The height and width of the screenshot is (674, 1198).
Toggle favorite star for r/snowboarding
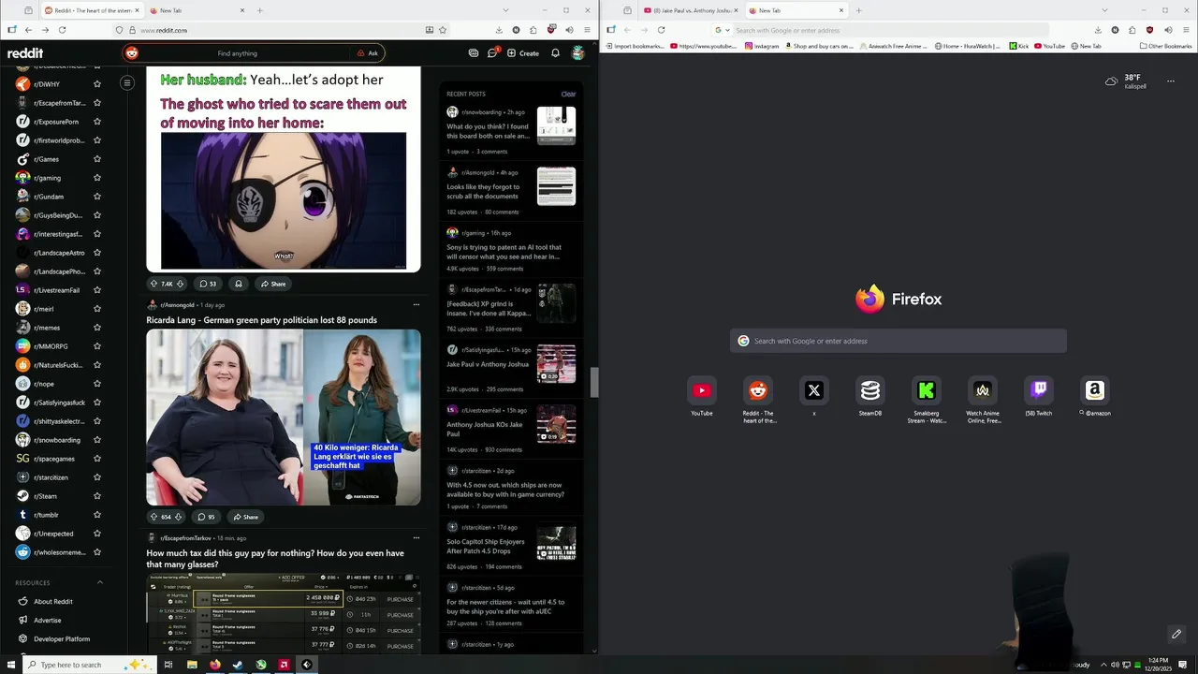97,440
